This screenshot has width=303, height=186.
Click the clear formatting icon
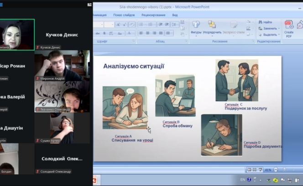point(131,25)
